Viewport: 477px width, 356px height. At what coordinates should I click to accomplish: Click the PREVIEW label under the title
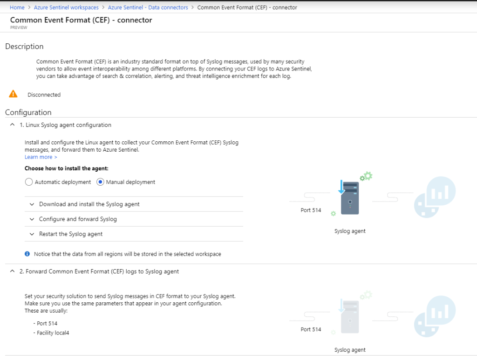[x=19, y=28]
